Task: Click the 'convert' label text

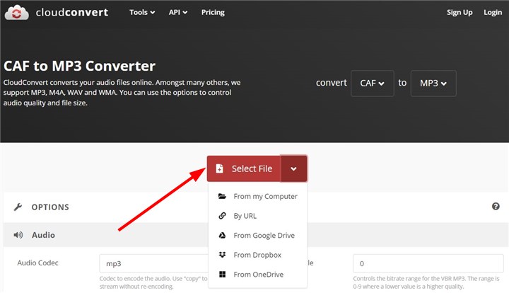Action: (x=332, y=83)
